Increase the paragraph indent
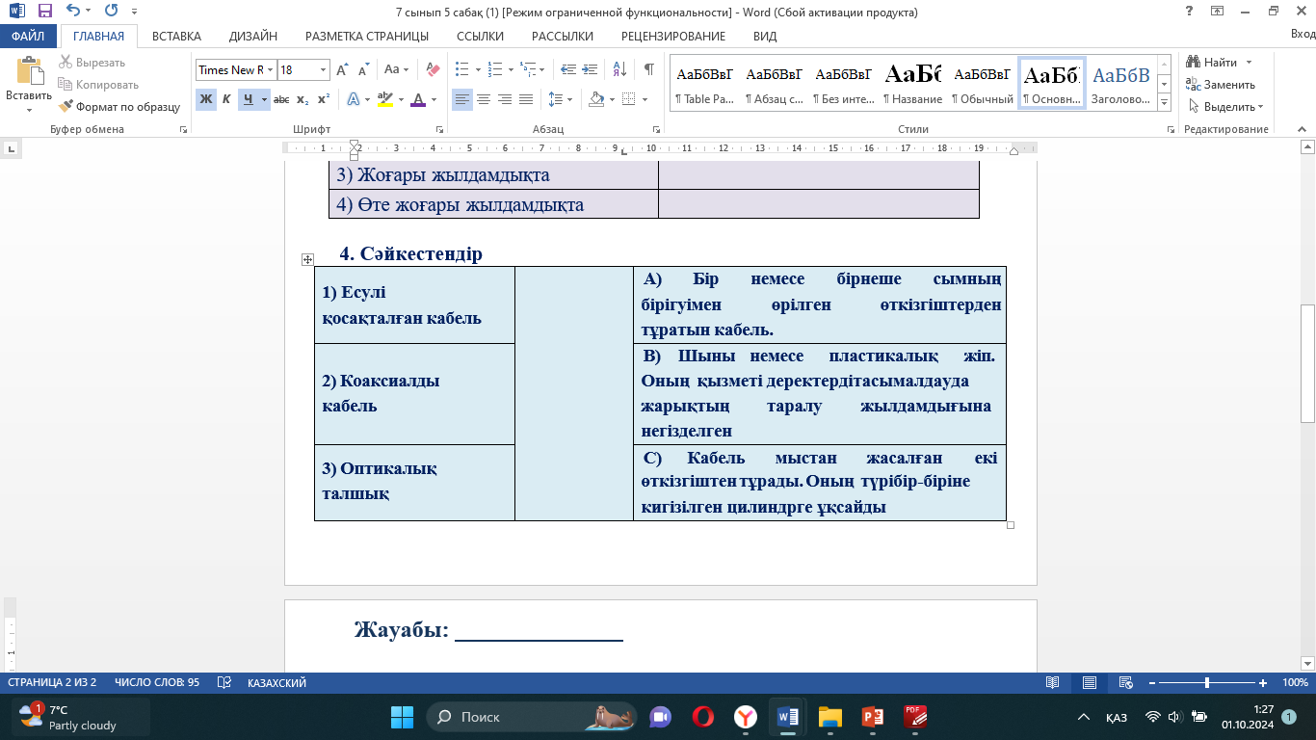 pos(589,70)
